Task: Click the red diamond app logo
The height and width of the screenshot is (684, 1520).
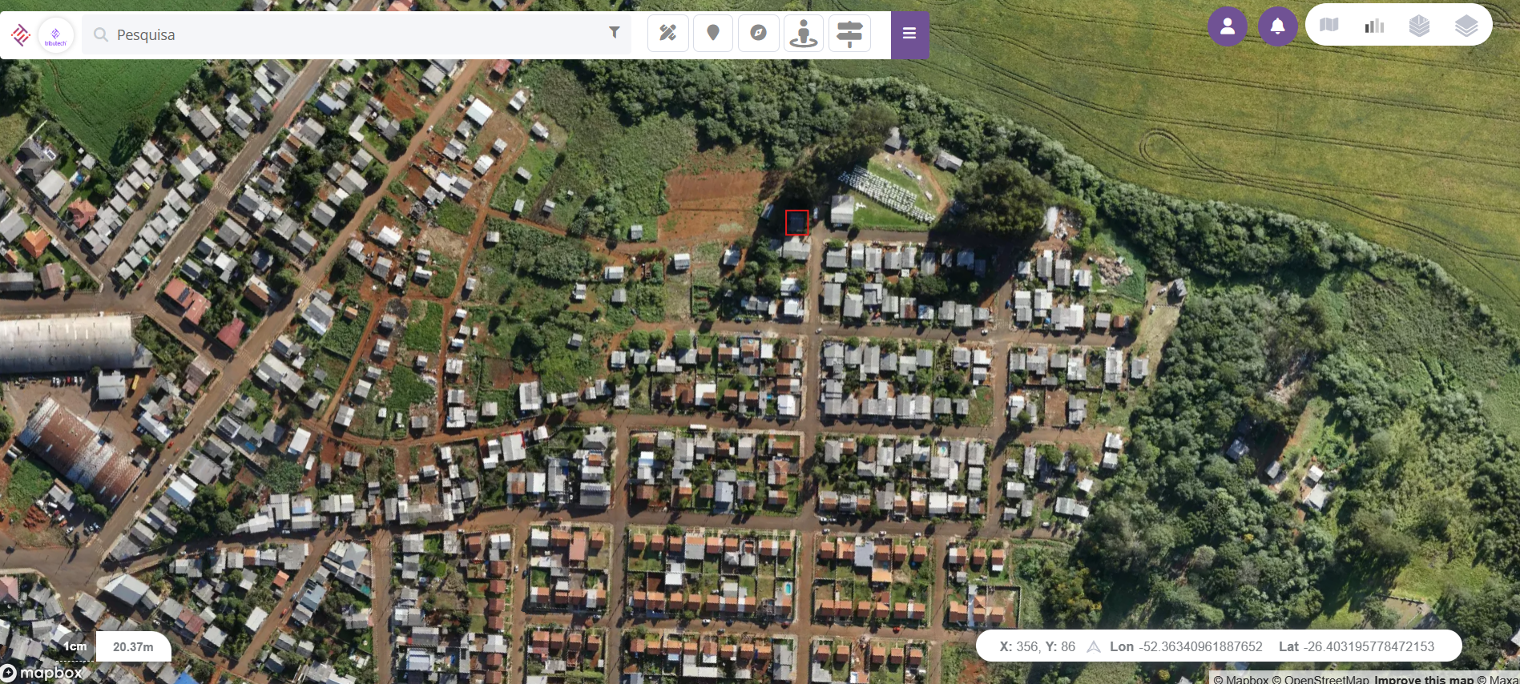Action: [x=20, y=34]
